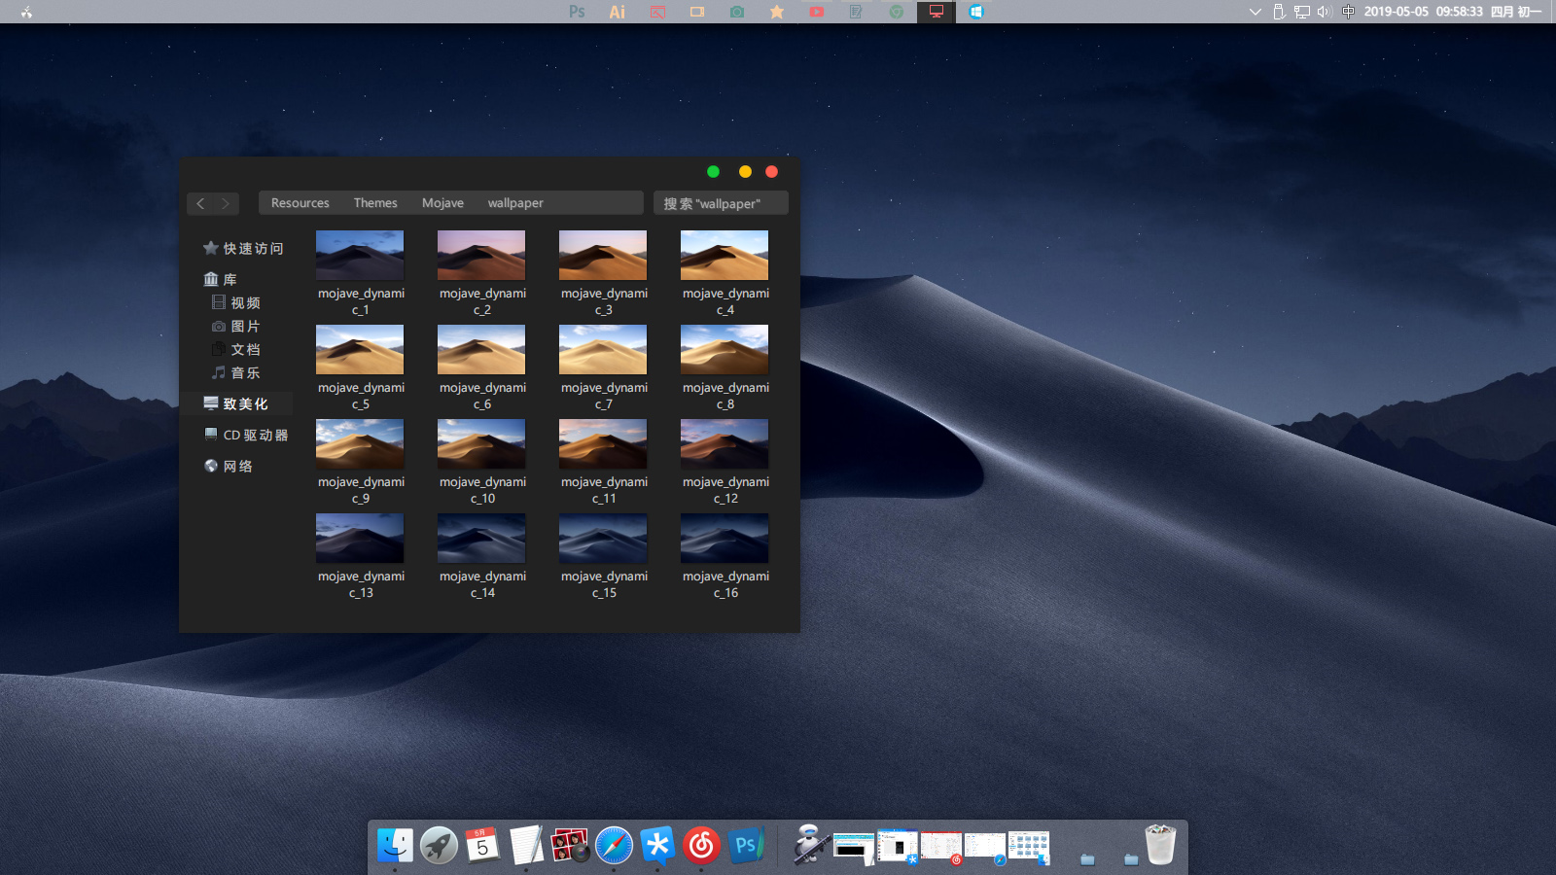This screenshot has width=1556, height=875.
Task: Click the USB safely-remove tray icon
Action: click(1279, 12)
